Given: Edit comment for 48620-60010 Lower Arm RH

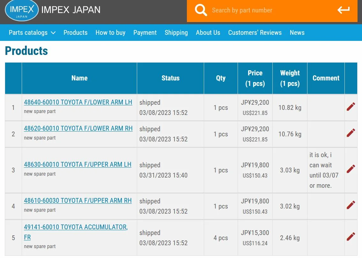Looking at the screenshot, I should [x=351, y=133].
